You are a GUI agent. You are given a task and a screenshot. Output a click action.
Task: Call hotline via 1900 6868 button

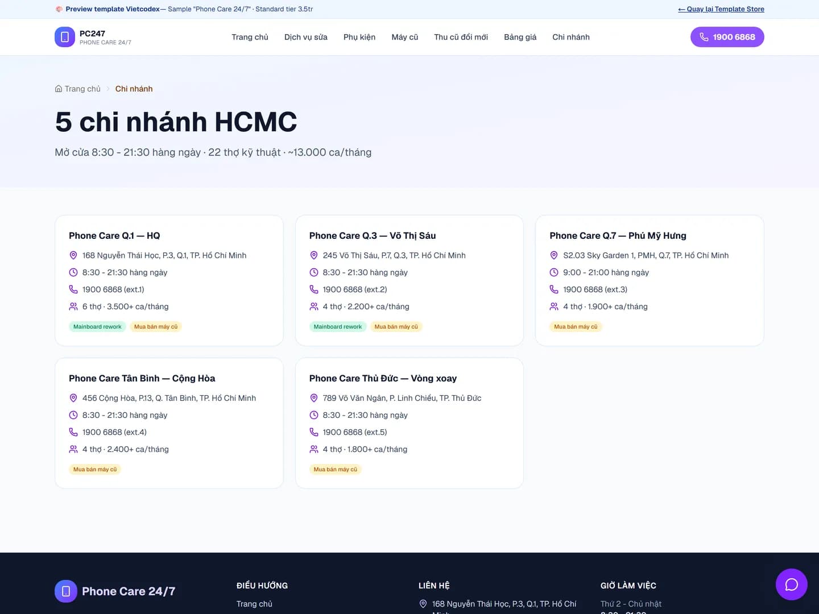coord(727,37)
